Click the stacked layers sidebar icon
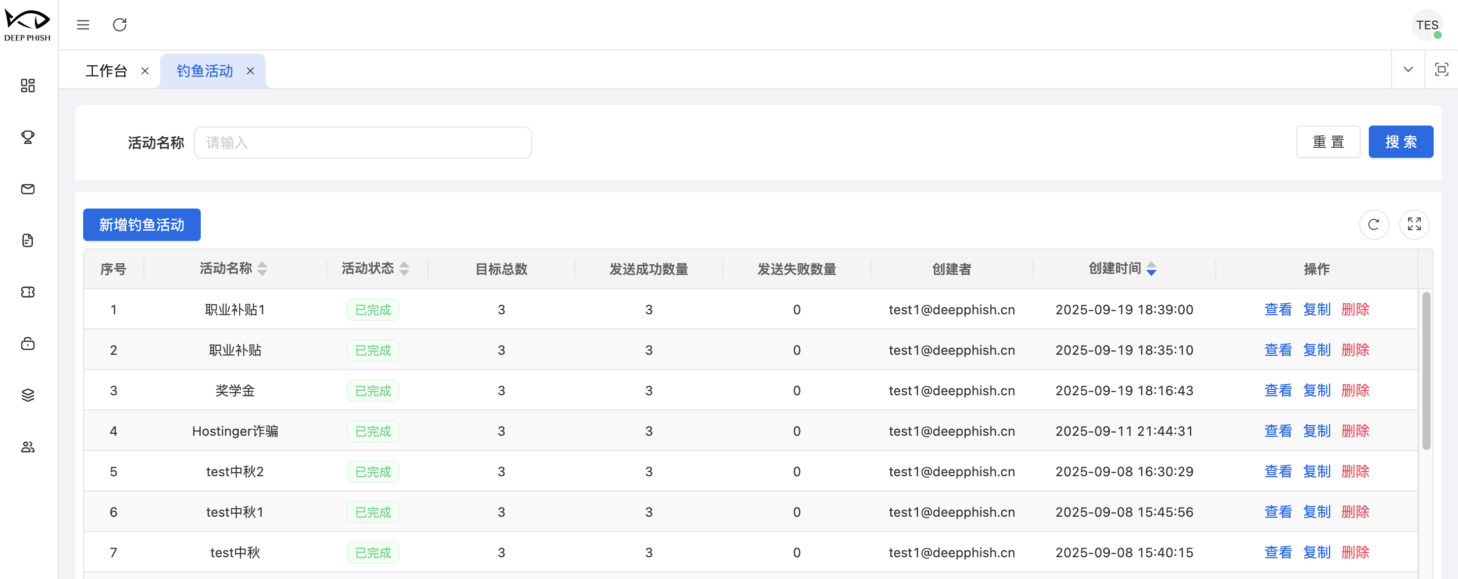Viewport: 1458px width, 579px height. click(x=28, y=395)
